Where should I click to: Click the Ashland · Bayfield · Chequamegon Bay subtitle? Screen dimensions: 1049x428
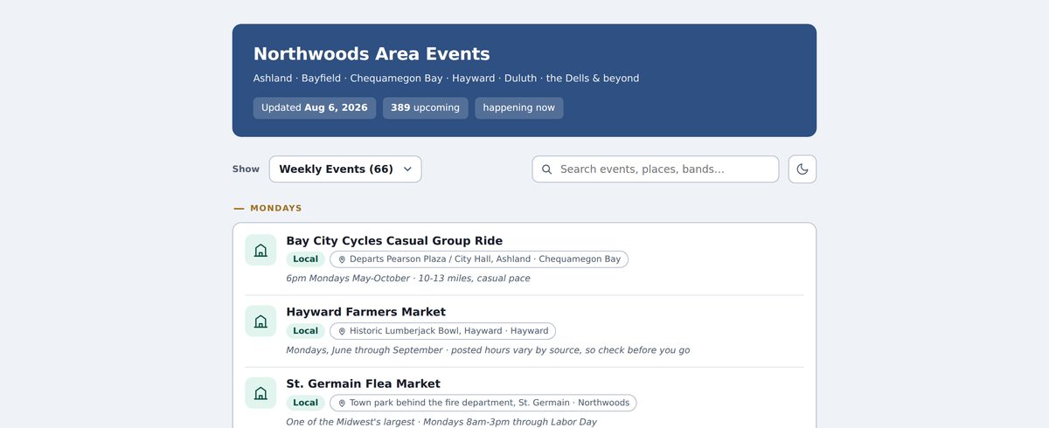click(x=446, y=79)
